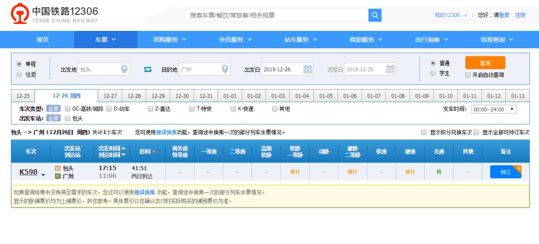Screen dimensions: 539x244
Task: Click the blue search magnifier button
Action: pos(375,15)
